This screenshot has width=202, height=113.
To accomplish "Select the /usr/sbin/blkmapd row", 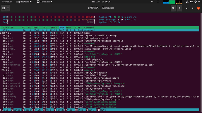I will click(100, 76).
